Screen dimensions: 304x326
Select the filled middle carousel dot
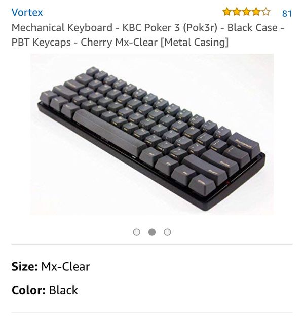152,232
